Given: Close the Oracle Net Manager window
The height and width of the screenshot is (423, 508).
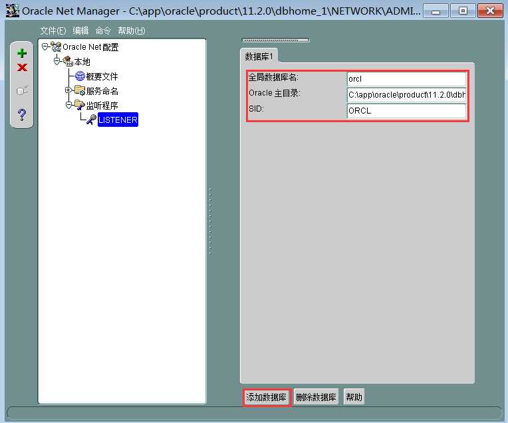Looking at the screenshot, I should tap(491, 11).
